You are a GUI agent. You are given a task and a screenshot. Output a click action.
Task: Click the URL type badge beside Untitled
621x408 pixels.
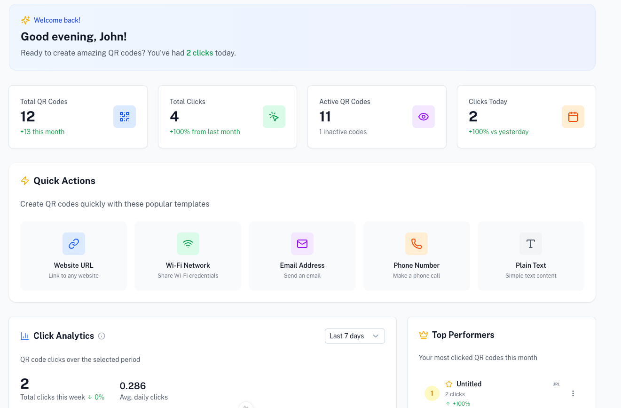tap(556, 384)
